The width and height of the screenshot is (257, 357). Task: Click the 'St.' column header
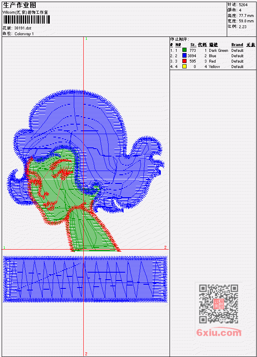point(193,45)
